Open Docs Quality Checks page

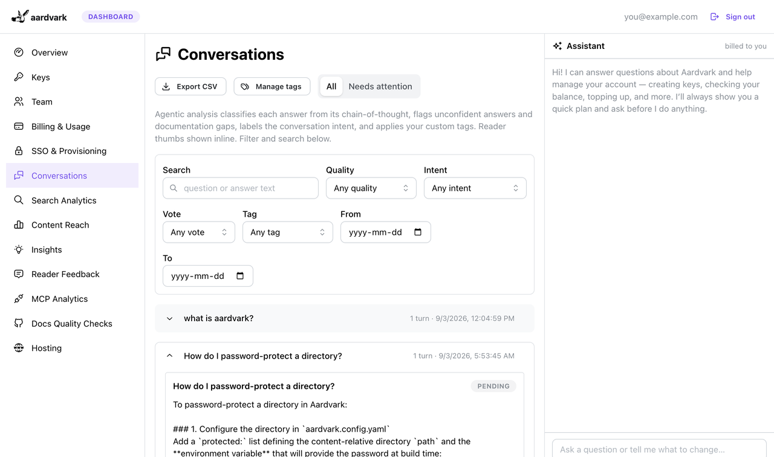pyautogui.click(x=72, y=324)
